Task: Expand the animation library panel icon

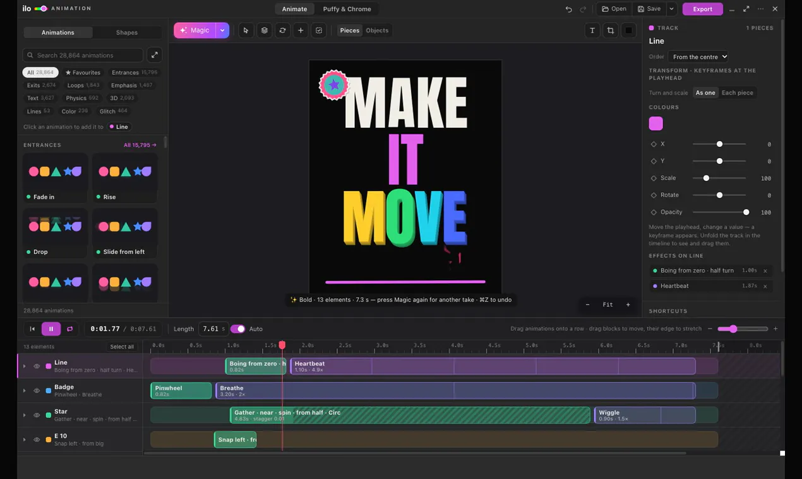Action: (155, 55)
